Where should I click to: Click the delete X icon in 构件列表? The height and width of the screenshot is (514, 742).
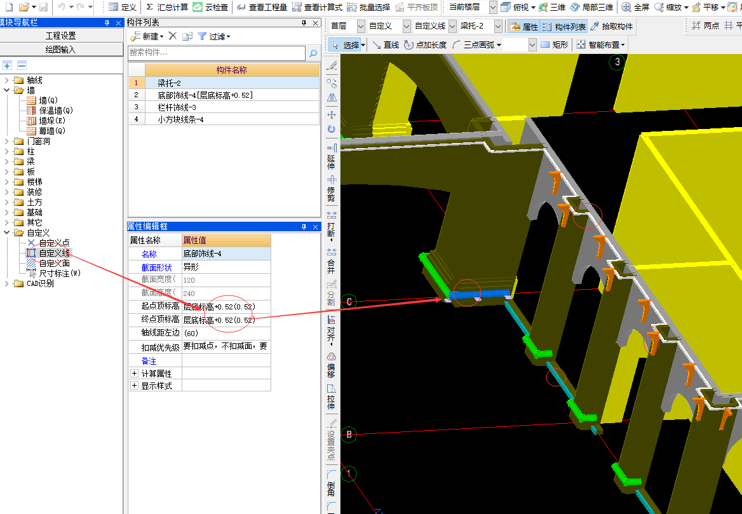click(173, 36)
